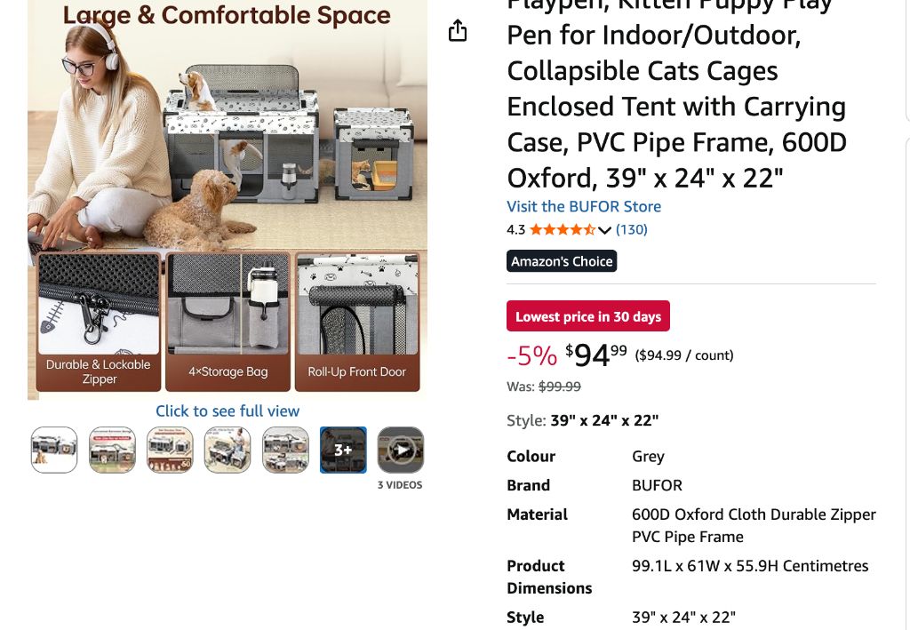Click the orange star rating icons
This screenshot has height=630, width=910.
562,230
